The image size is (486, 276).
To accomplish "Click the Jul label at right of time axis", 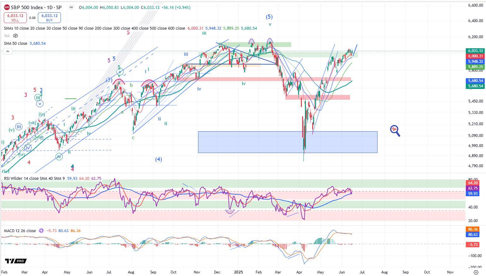I will click(362, 272).
